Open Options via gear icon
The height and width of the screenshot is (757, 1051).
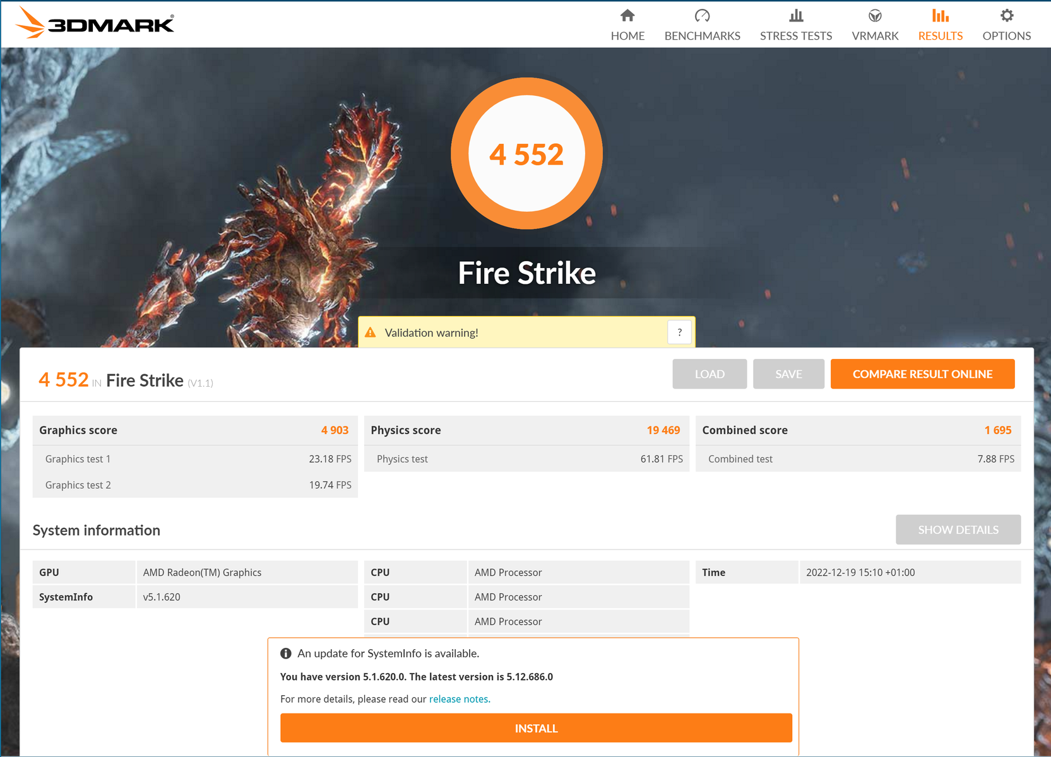pos(1006,16)
